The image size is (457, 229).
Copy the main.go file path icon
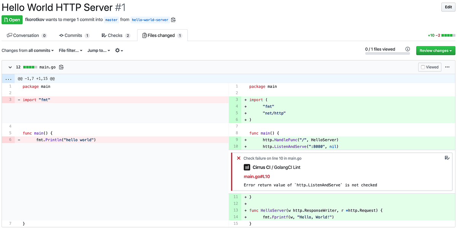point(61,67)
